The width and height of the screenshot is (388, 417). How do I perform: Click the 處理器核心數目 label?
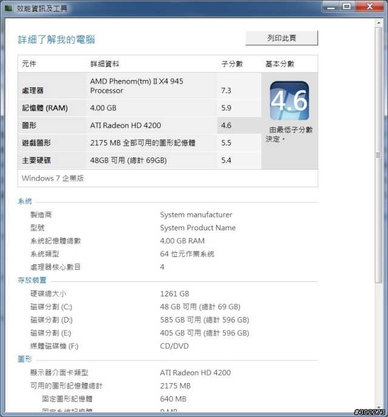pyautogui.click(x=55, y=267)
